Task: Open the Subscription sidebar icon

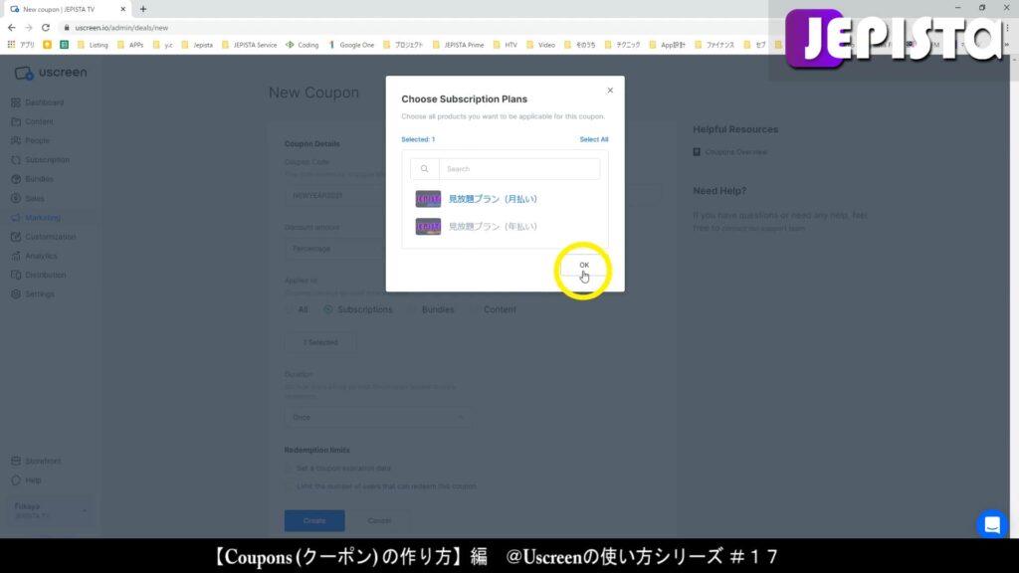Action: [16, 160]
